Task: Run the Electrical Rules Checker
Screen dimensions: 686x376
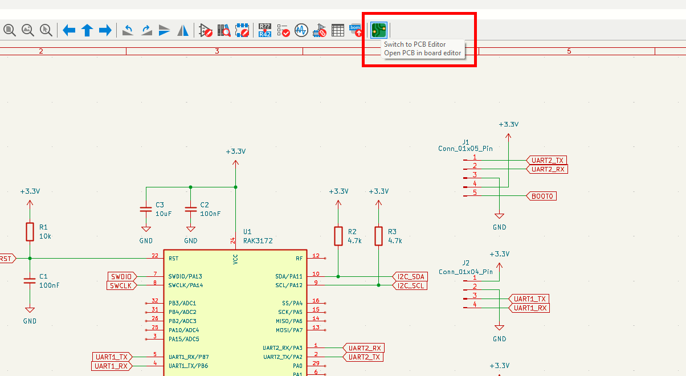Action: pyautogui.click(x=283, y=30)
